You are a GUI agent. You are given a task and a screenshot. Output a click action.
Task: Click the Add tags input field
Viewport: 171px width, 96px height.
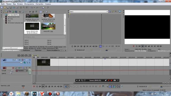click(x=45, y=37)
